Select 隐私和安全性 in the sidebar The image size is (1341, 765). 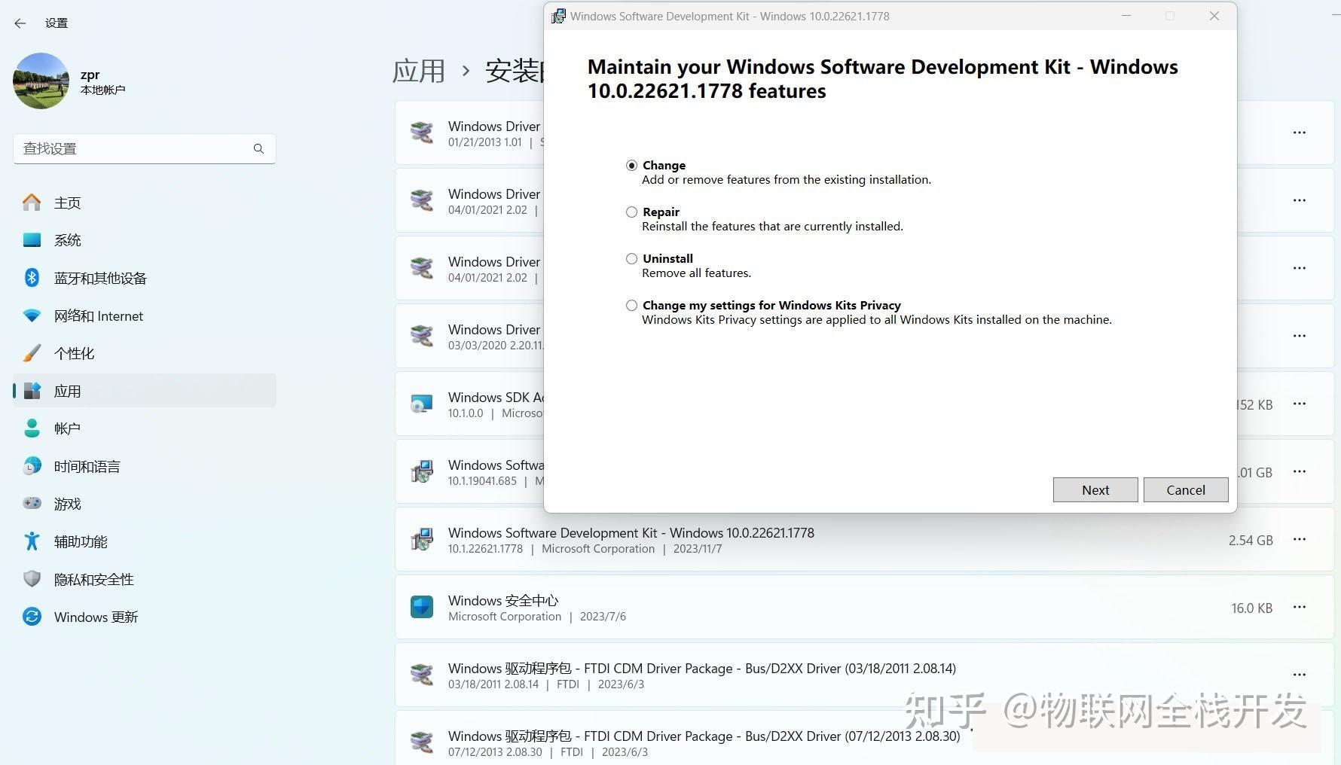tap(93, 579)
